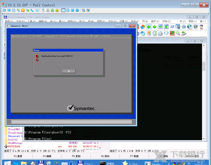
Task: Click the Symantec Ghost title bar
Action: (60, 26)
